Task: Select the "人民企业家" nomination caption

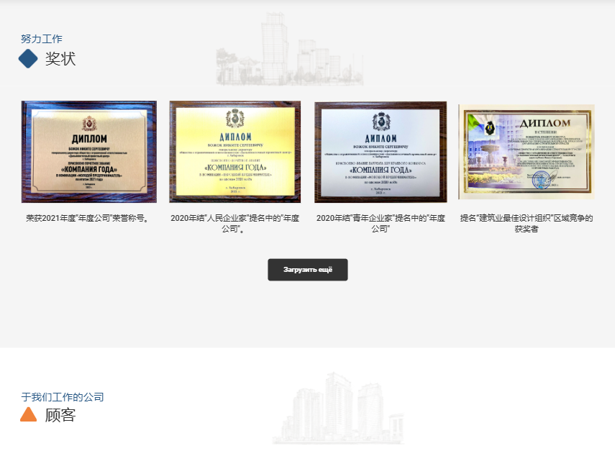Action: pos(234,223)
